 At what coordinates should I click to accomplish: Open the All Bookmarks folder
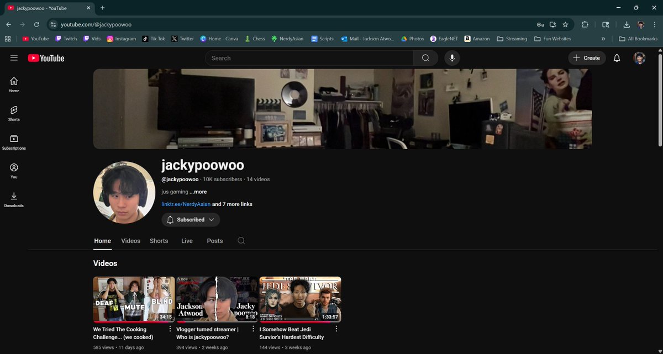click(x=639, y=39)
